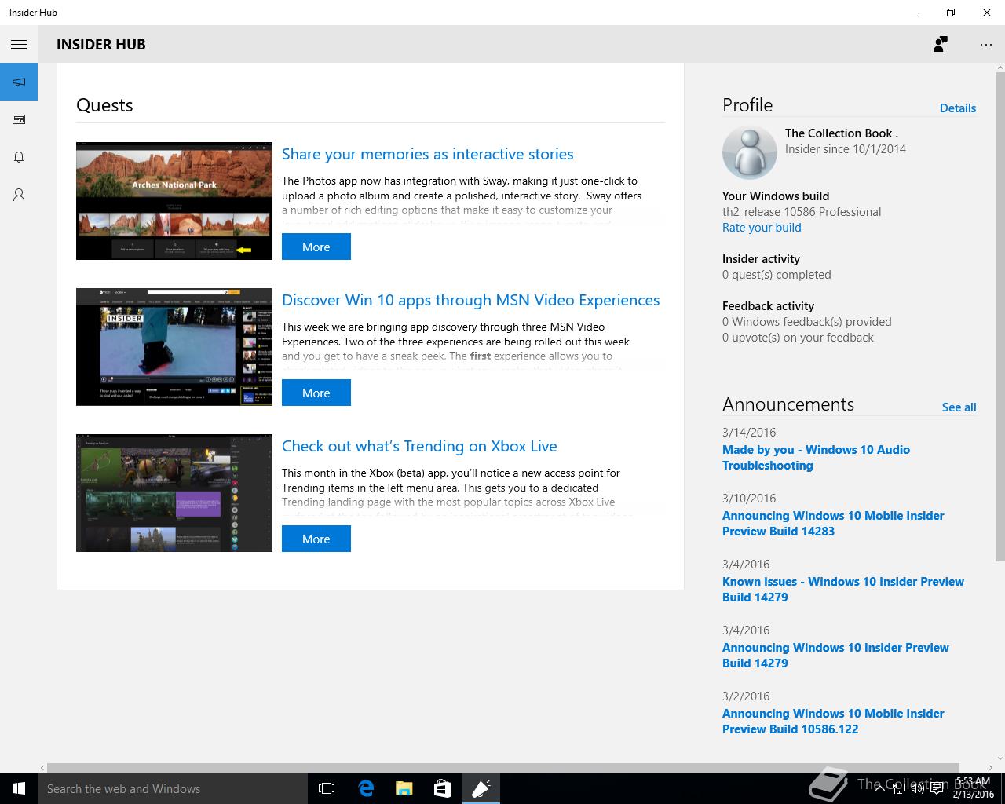The image size is (1005, 804).
Task: Open the Windows Start button
Action: [x=19, y=788]
